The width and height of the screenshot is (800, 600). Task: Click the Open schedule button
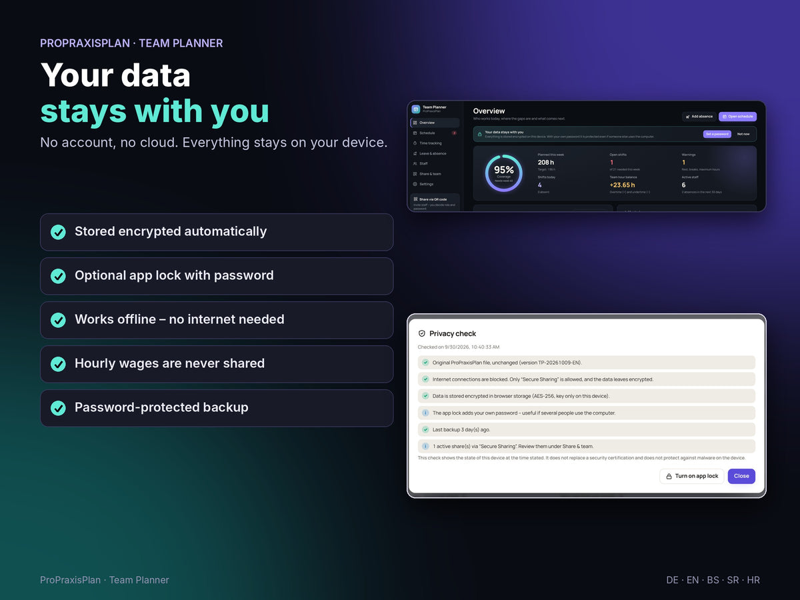(738, 117)
